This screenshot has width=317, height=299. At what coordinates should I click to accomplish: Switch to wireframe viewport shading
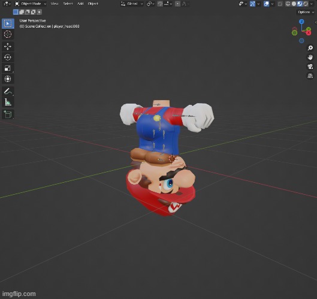tap(288, 4)
